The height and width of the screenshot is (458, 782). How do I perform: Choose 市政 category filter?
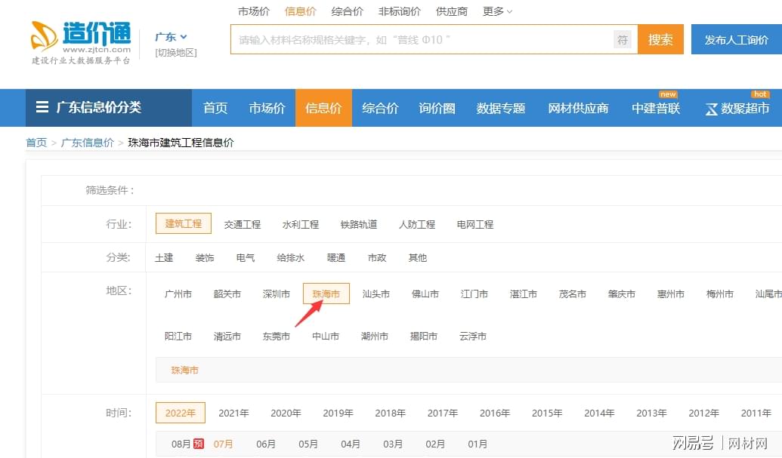tap(377, 258)
